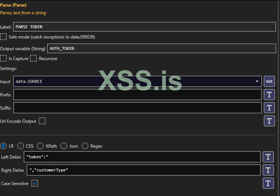Select the LR parse mode radio
The image size is (280, 196).
3,146
